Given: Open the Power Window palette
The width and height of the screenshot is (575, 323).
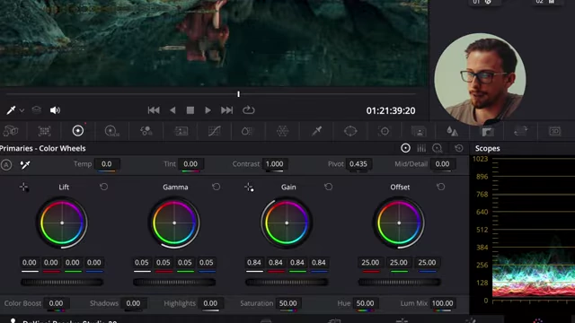Looking at the screenshot, I should click(x=350, y=131).
